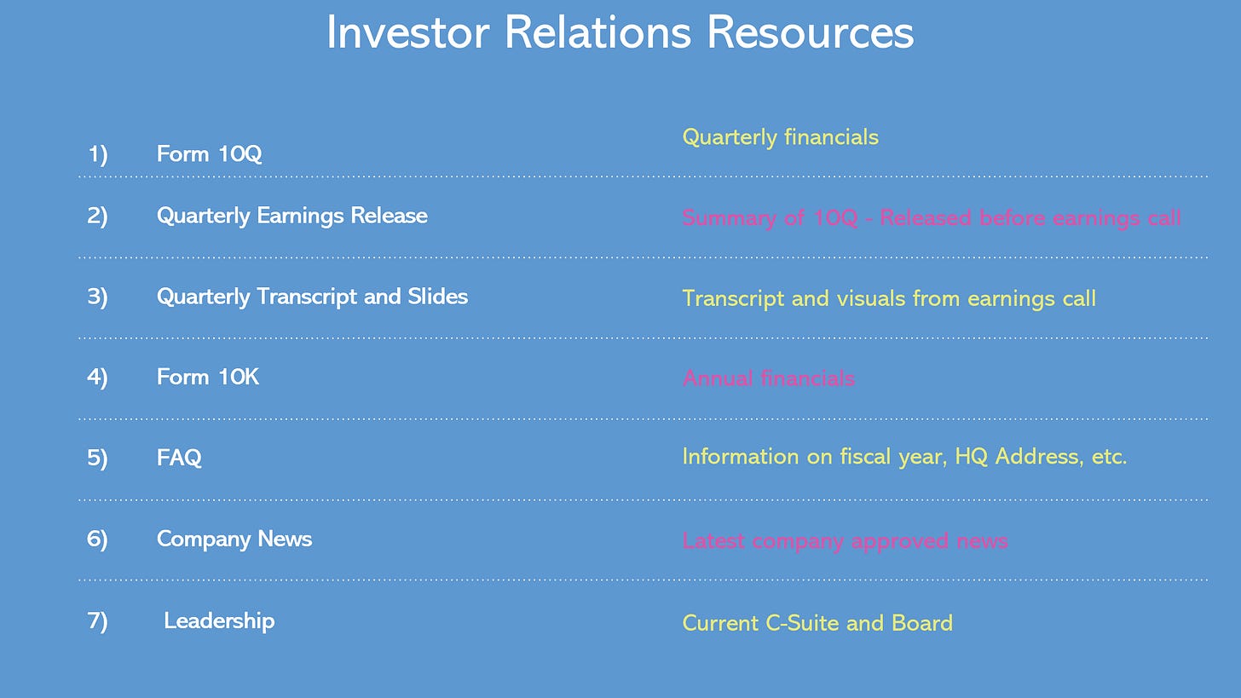Select Quarterly Transcript and Slides
The image size is (1241, 698).
tap(312, 297)
